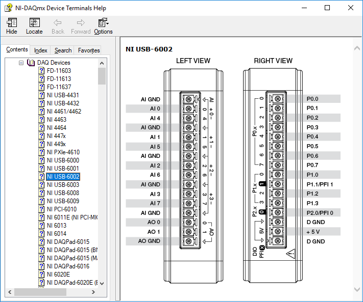Open the NI USB-6000 topic
Viewport: 363px width, 302px height.
tap(63, 160)
